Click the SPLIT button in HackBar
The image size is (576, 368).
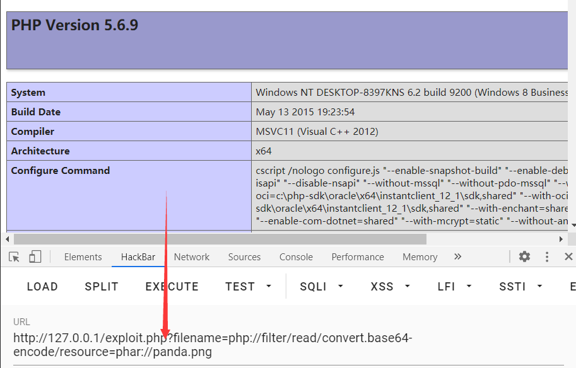[102, 287]
